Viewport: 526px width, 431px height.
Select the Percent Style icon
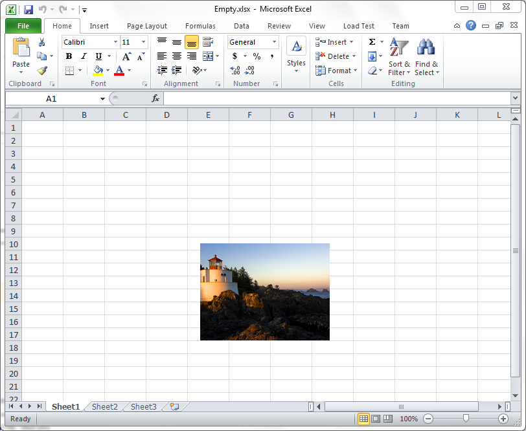[x=256, y=57]
